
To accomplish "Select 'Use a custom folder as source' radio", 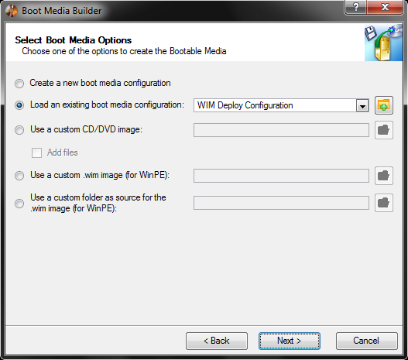I will pyautogui.click(x=19, y=203).
